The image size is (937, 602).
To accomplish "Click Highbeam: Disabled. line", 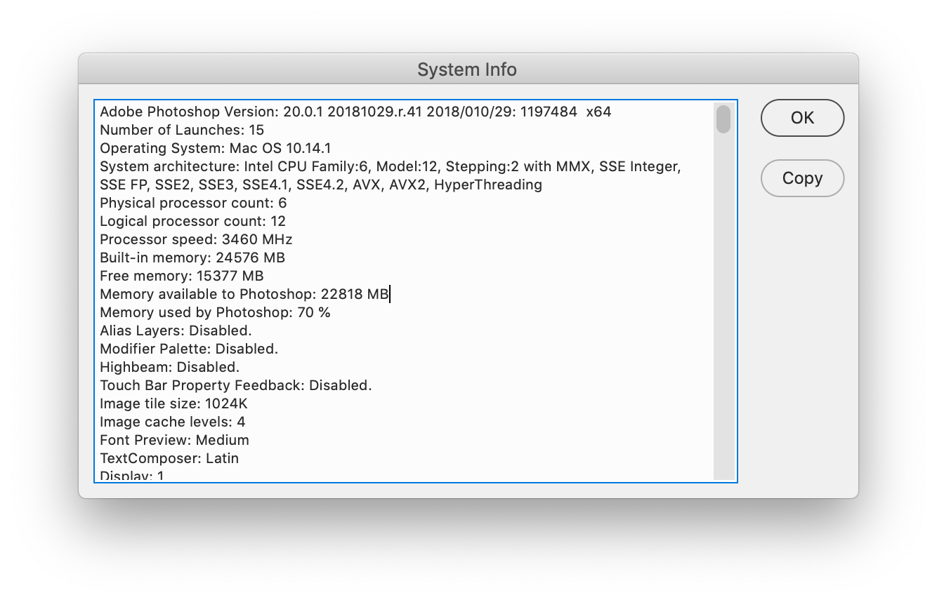I will tap(170, 367).
